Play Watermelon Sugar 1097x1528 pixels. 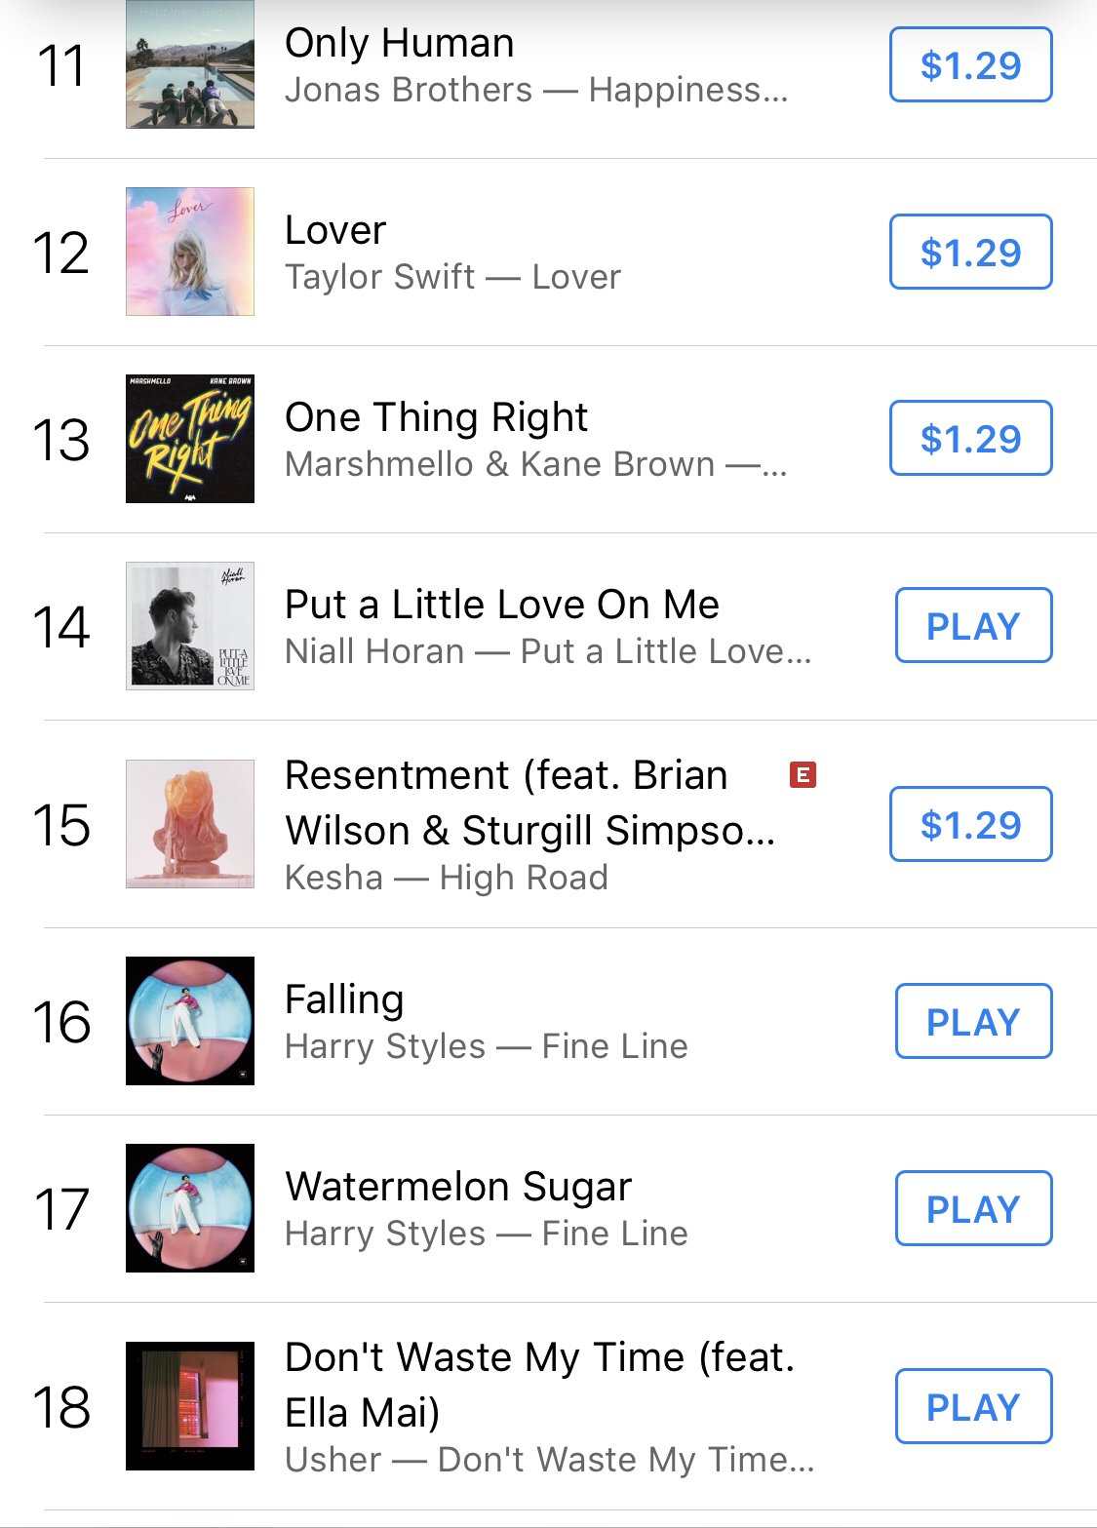973,1209
